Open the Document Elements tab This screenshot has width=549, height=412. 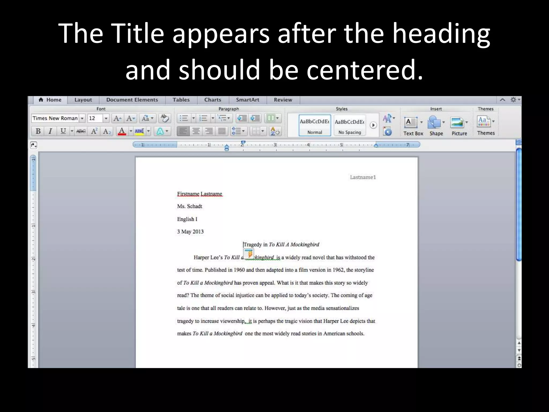132,100
